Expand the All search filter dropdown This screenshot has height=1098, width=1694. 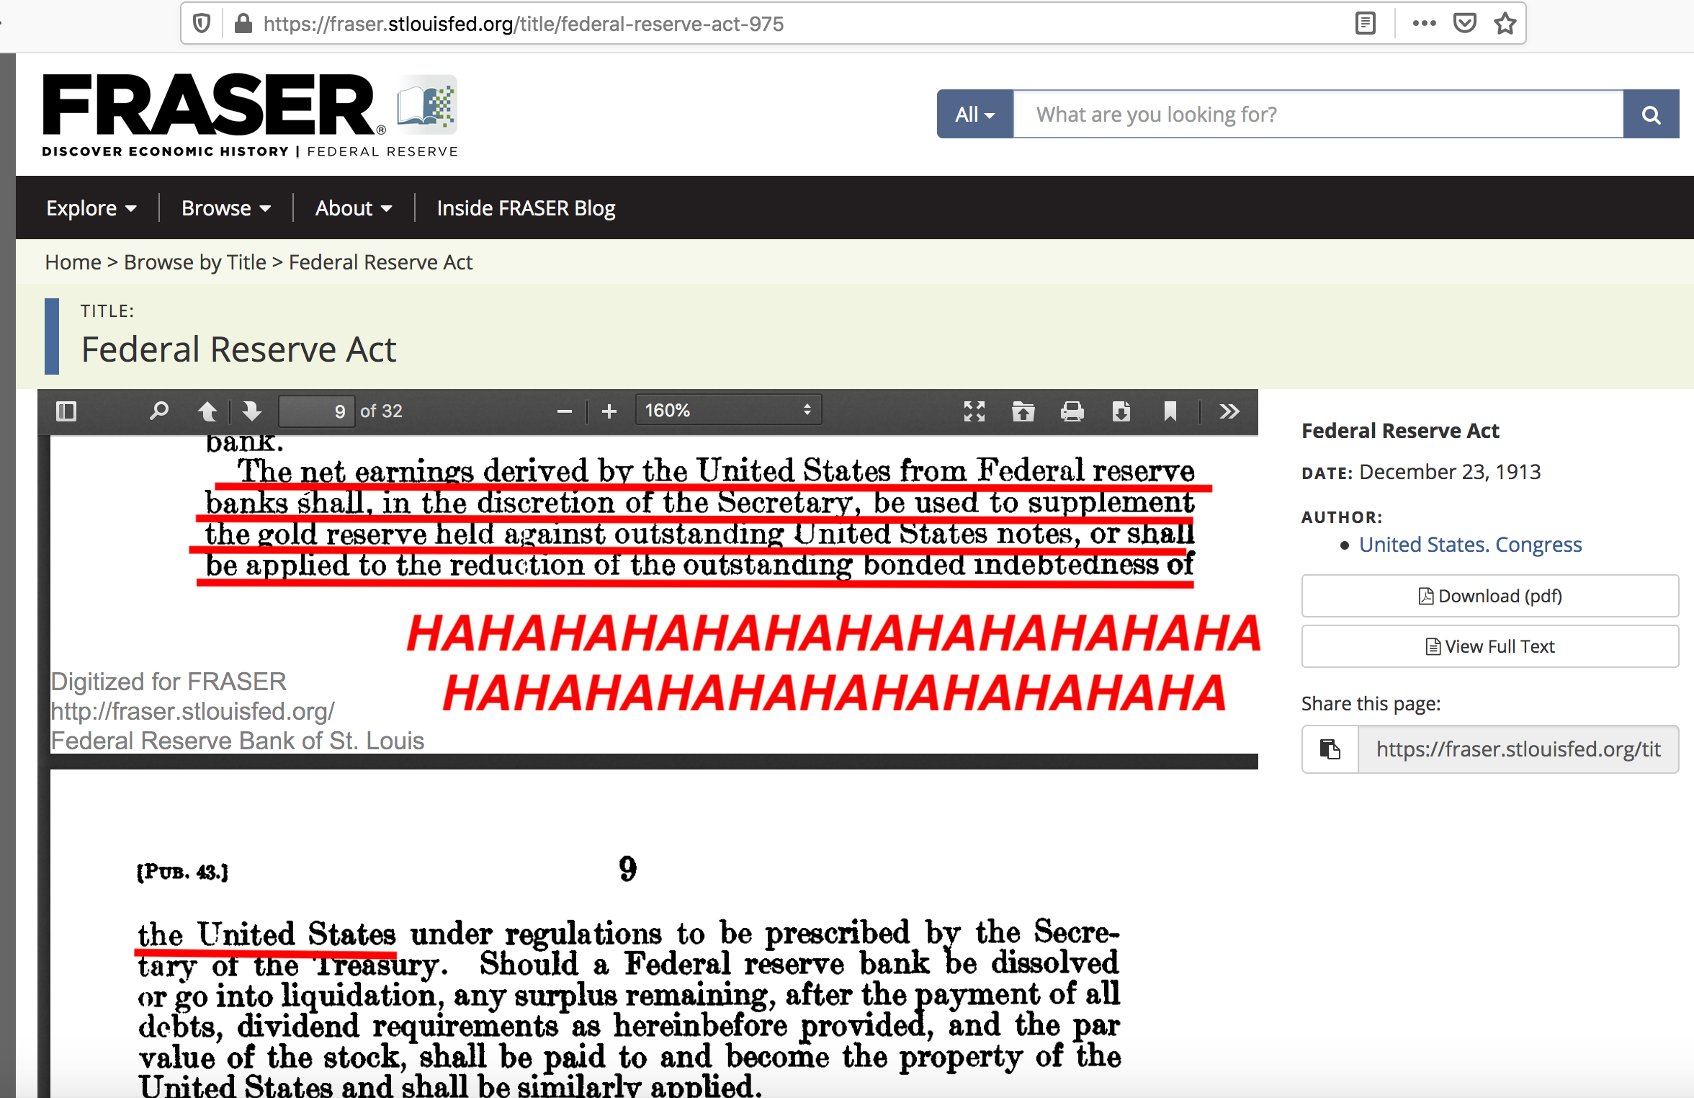coord(974,115)
